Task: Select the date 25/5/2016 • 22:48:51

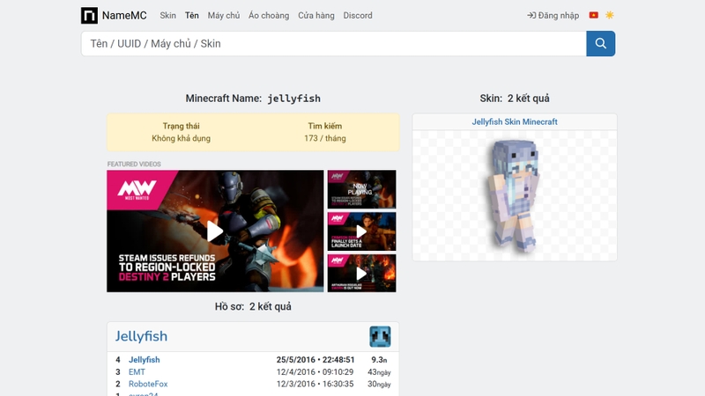Action: point(315,360)
